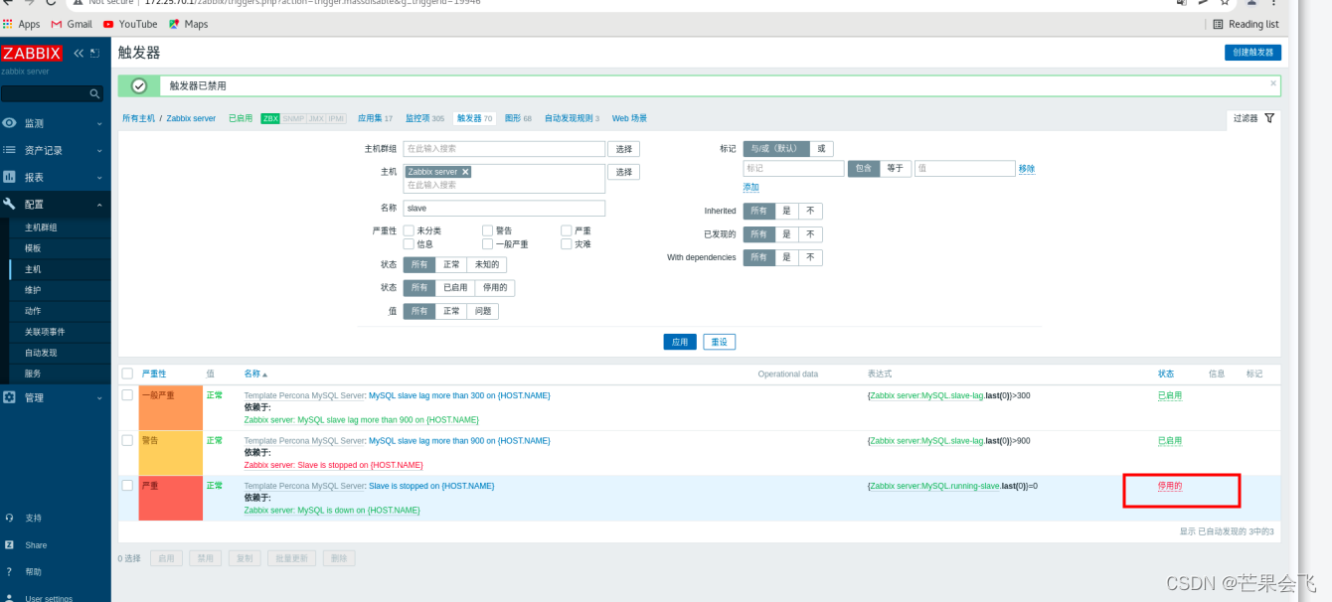The width and height of the screenshot is (1332, 602).
Task: Check the 未分类 severity checkbox
Action: click(409, 230)
